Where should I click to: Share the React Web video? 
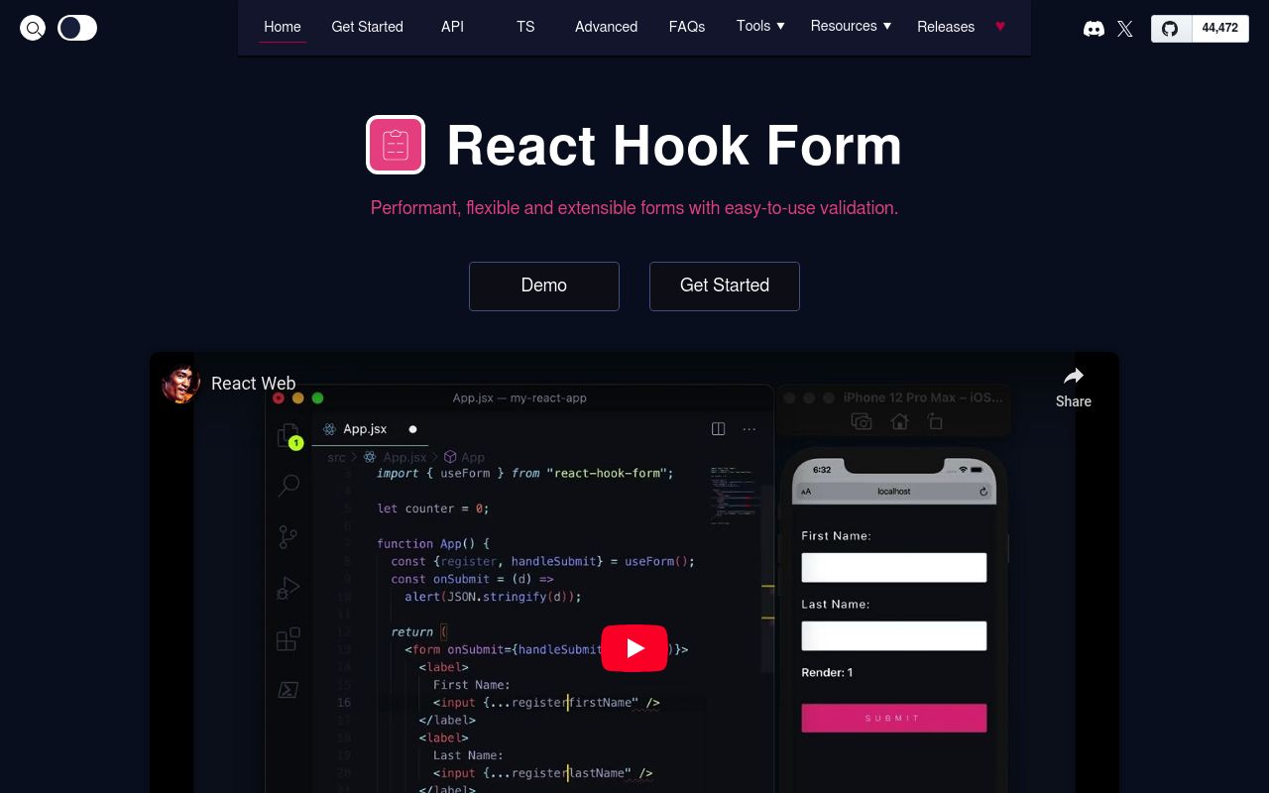1074,386
